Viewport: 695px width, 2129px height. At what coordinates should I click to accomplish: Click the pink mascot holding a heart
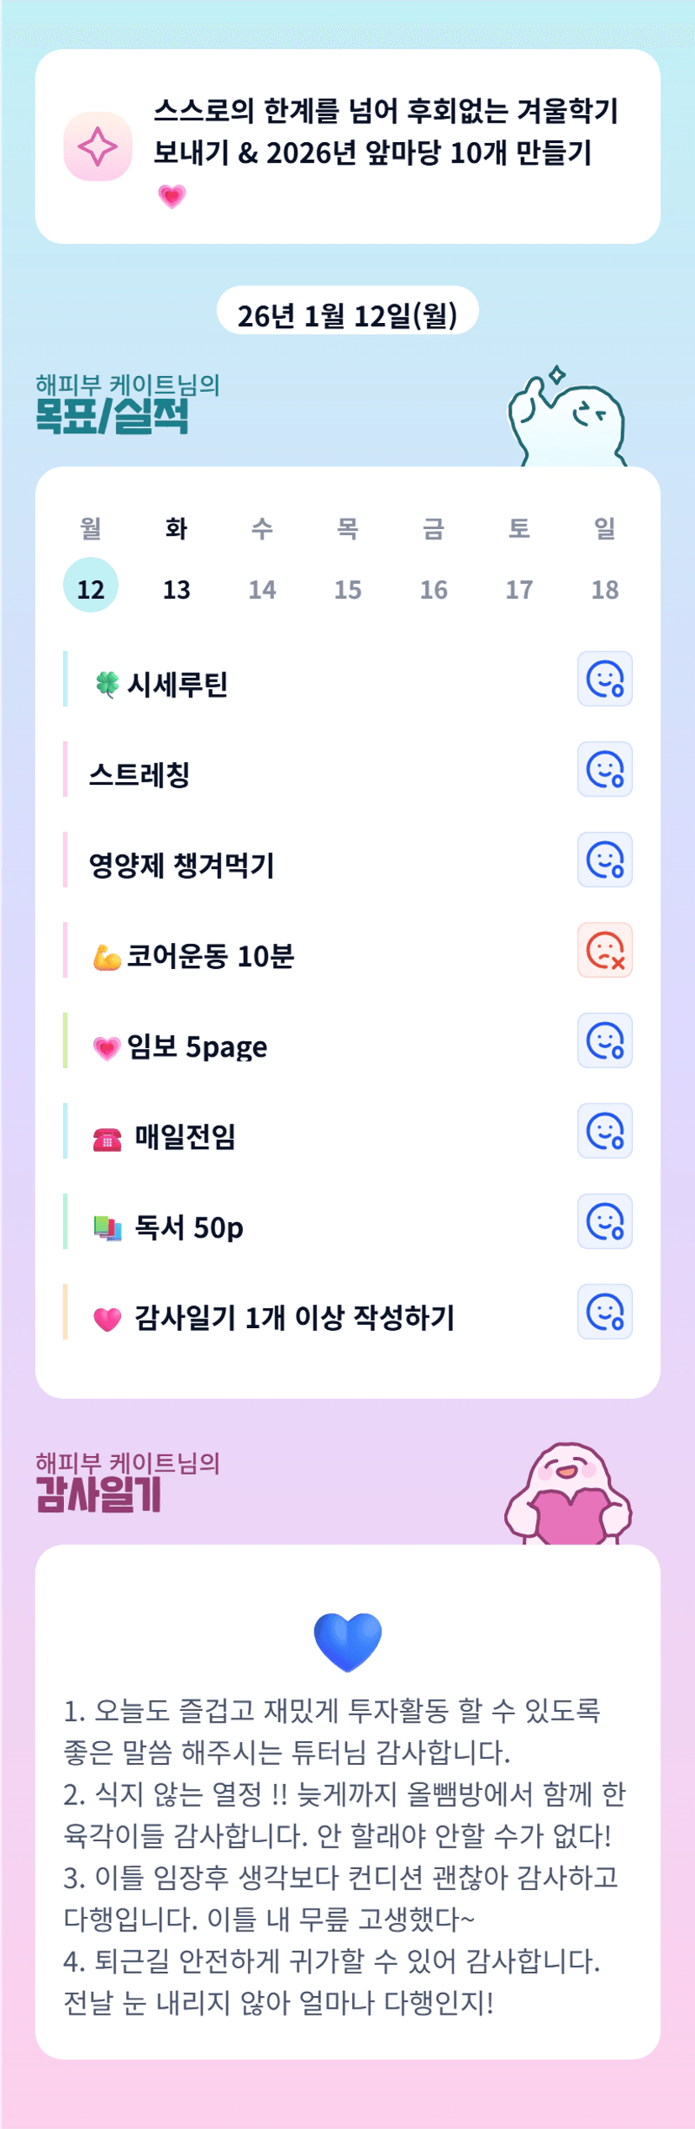tap(567, 1496)
